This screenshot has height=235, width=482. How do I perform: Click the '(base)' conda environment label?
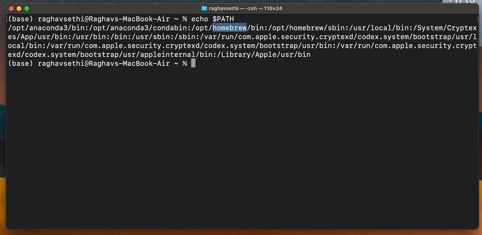pyautogui.click(x=20, y=19)
